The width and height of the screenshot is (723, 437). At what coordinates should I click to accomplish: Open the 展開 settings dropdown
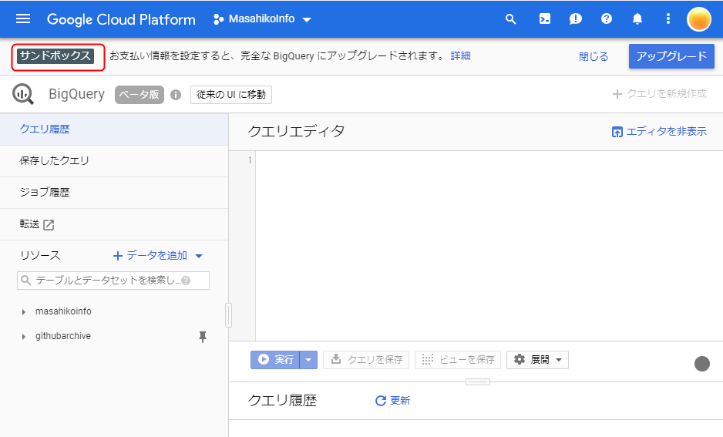(538, 360)
